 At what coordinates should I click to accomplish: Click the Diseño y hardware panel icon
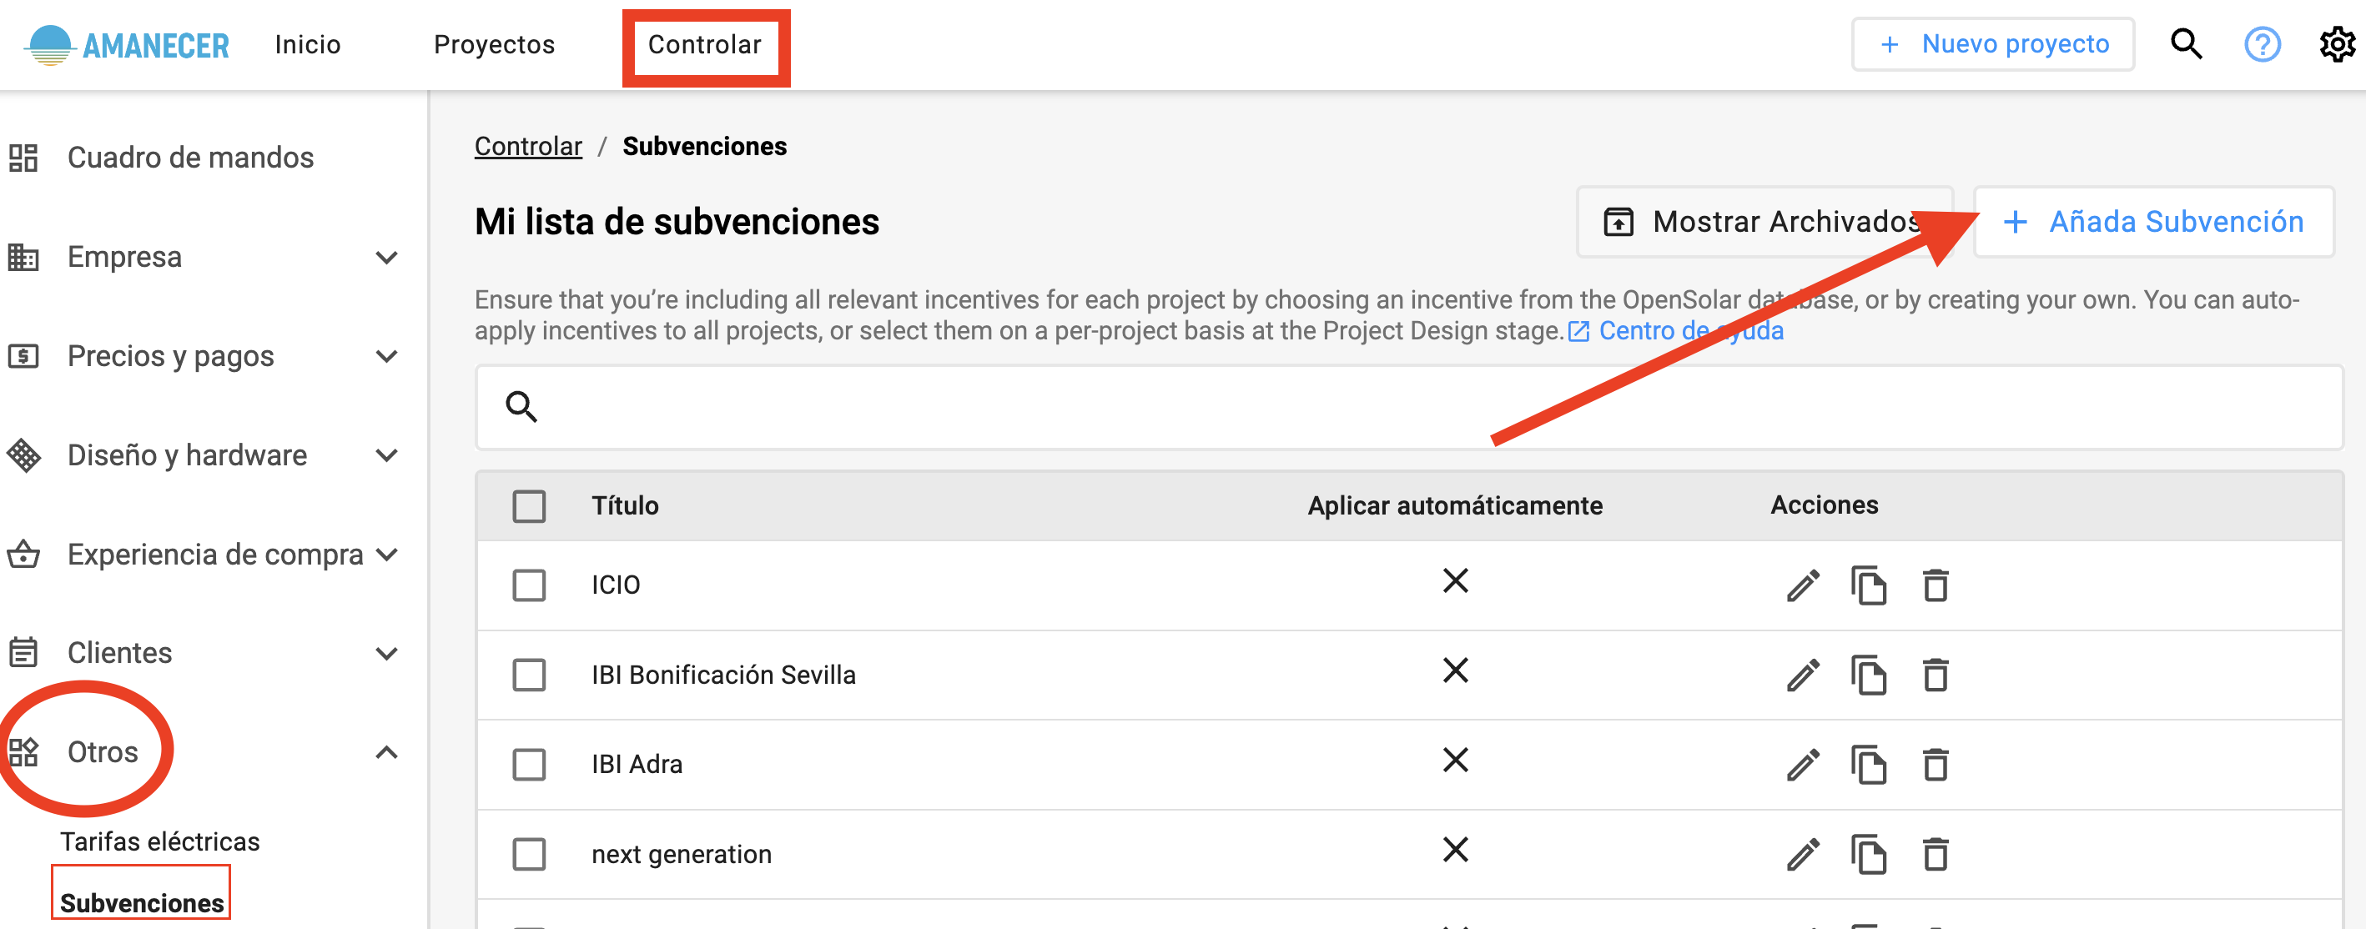(x=24, y=455)
